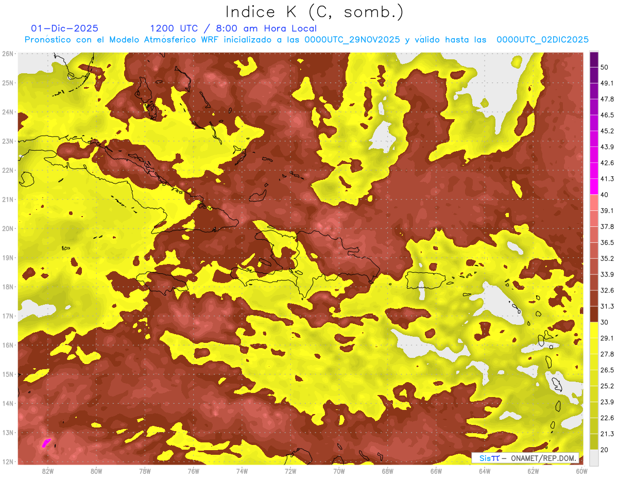The width and height of the screenshot is (618, 478).
Task: Click the colorbar value 45.2
Action: point(607,131)
